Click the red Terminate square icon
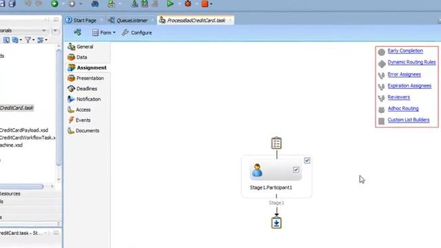 pos(205,3)
